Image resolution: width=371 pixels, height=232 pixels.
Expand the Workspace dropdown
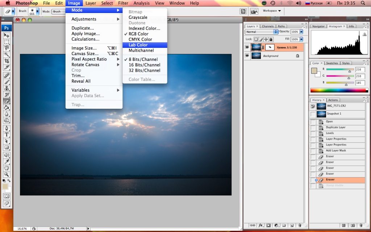coord(272,11)
